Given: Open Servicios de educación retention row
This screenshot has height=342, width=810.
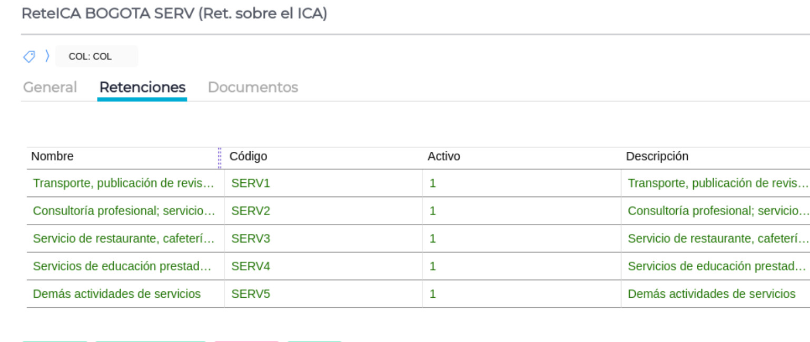Looking at the screenshot, I should point(122,266).
